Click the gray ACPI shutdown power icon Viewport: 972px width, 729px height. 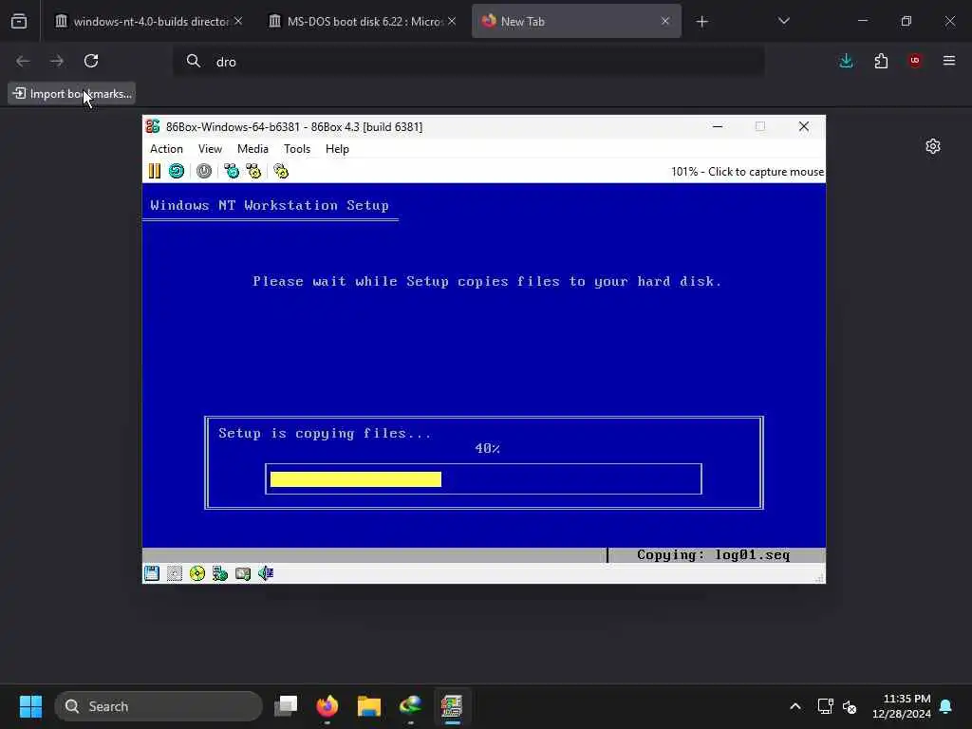[x=204, y=171]
